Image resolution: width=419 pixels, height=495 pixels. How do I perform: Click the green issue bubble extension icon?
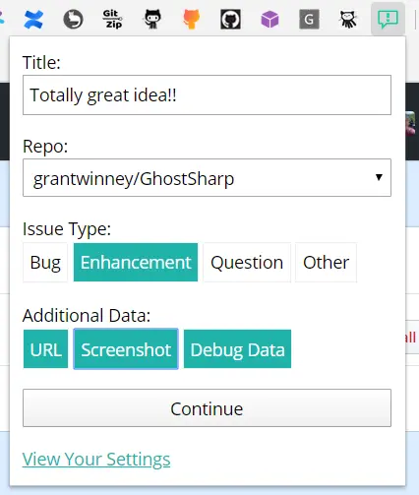click(x=388, y=19)
